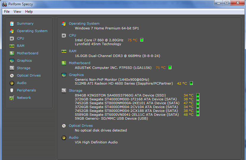Click CPU chip icon in summary panel
The image size is (246, 160).
[x=64, y=36]
